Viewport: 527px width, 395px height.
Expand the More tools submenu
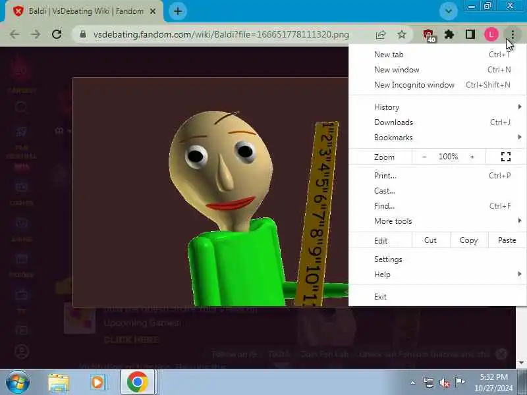437,221
